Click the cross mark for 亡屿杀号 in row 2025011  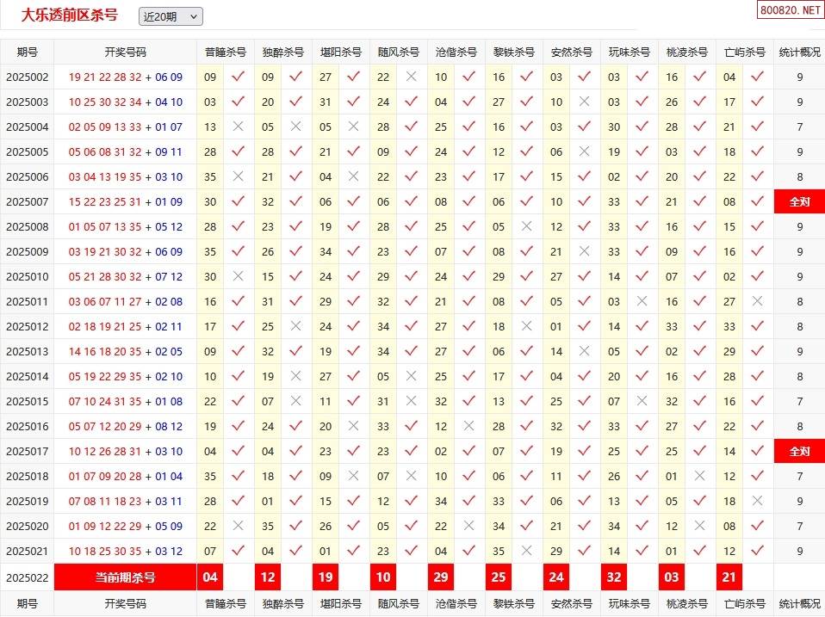(757, 301)
